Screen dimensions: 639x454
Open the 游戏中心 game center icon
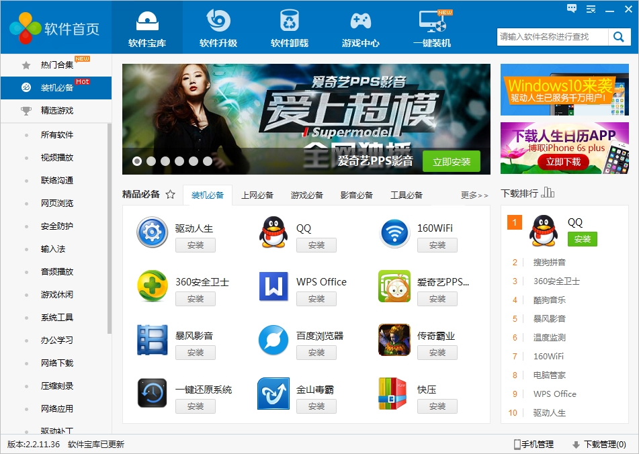(361, 21)
